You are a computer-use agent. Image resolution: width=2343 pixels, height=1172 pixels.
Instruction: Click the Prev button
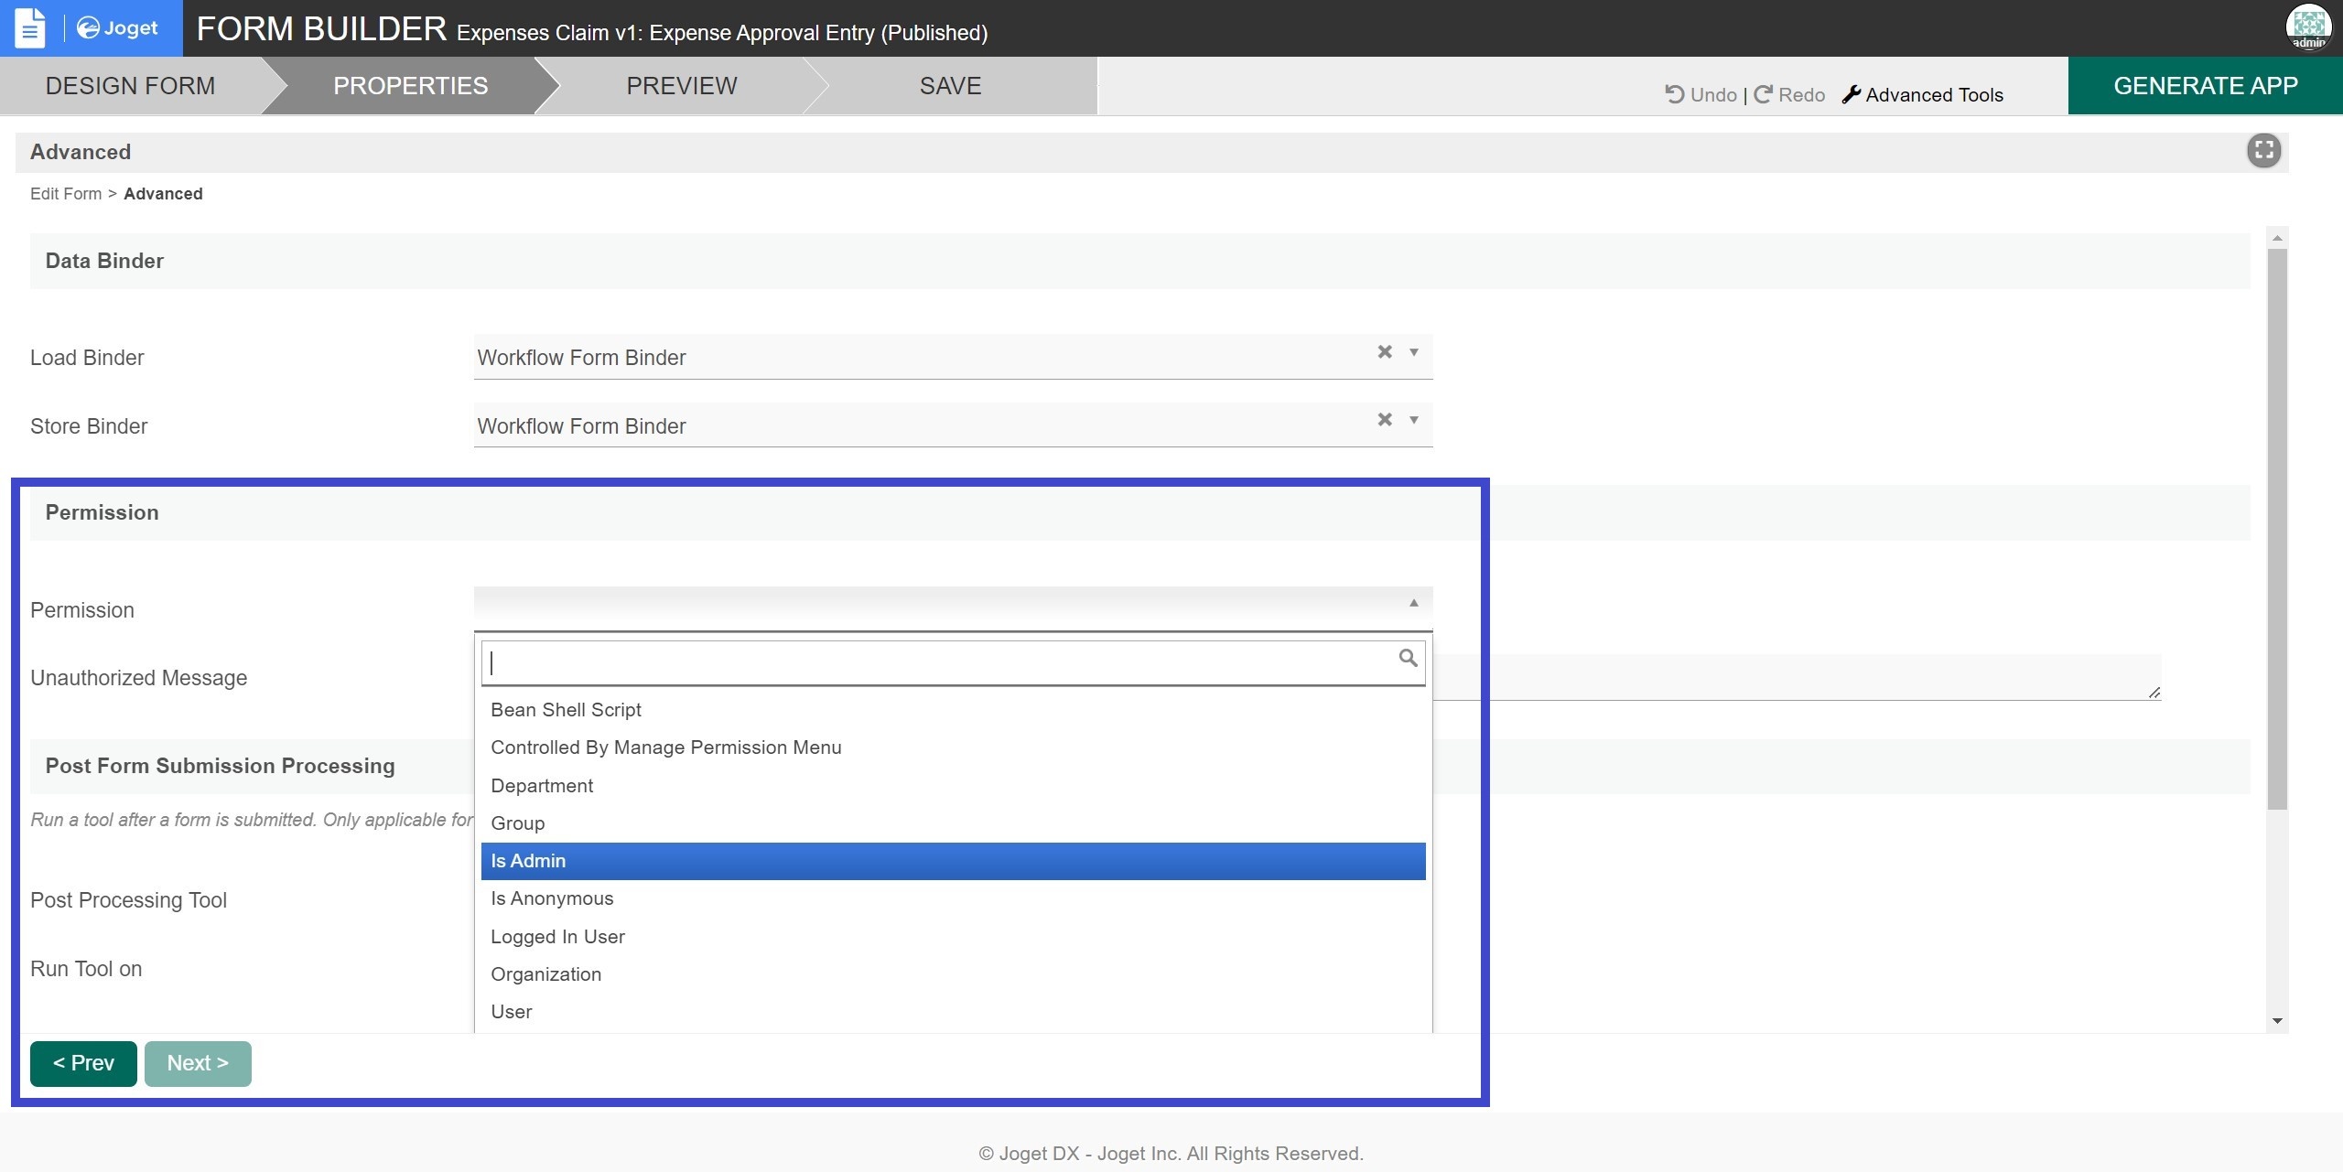tap(83, 1063)
